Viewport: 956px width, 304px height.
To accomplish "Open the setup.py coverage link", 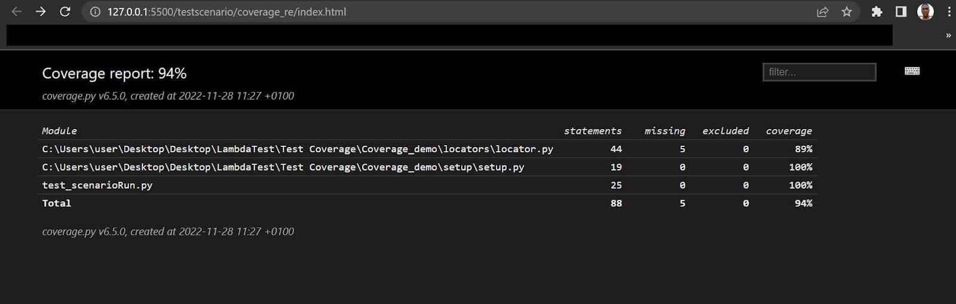I will pyautogui.click(x=283, y=167).
